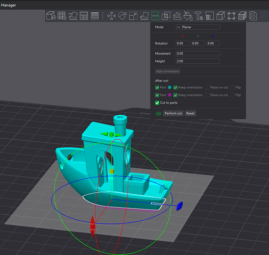Open the Mesh Boolean overlapping squares tool
Image resolution: width=269 pixels, height=255 pixels.
coord(166,16)
